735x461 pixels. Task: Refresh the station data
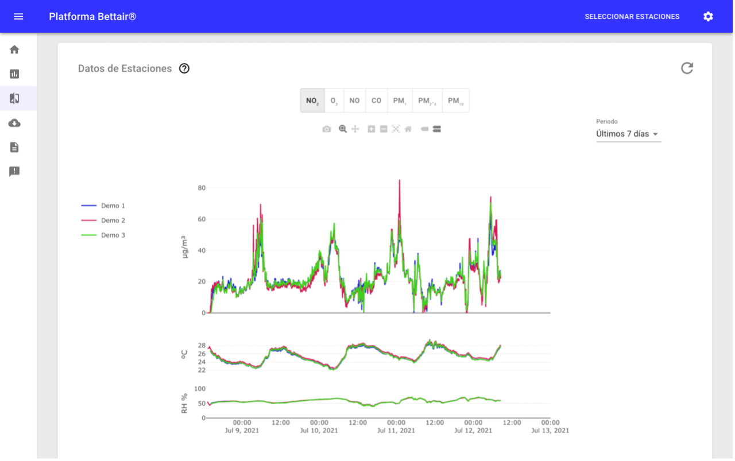click(x=687, y=68)
